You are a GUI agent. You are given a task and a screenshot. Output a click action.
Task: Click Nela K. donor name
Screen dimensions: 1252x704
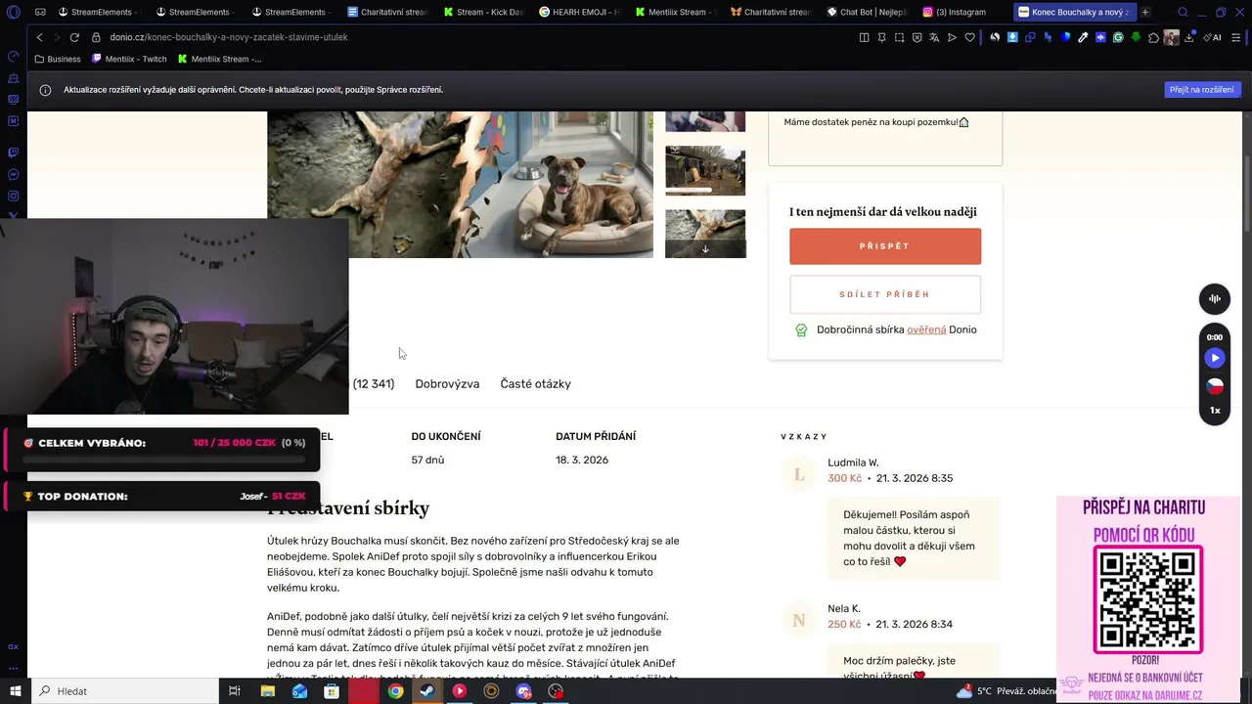point(844,608)
